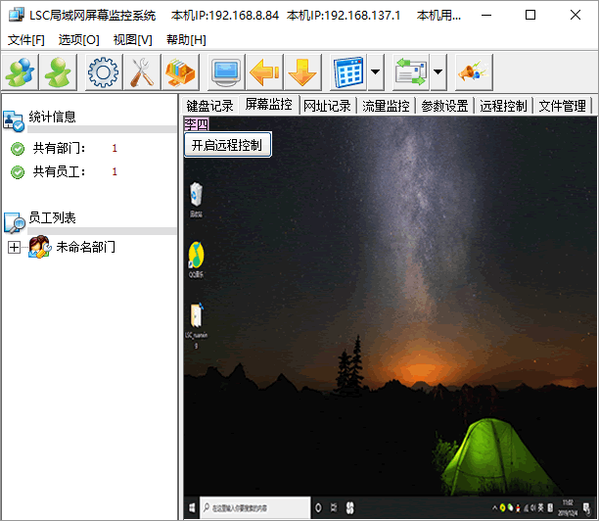Click the single green user toolbar icon

[x=58, y=71]
